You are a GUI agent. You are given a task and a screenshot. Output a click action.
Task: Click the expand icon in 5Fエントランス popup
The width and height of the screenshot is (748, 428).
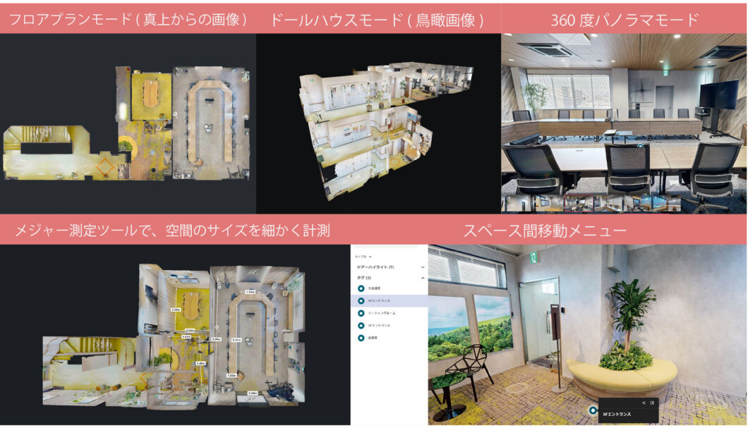point(652,403)
